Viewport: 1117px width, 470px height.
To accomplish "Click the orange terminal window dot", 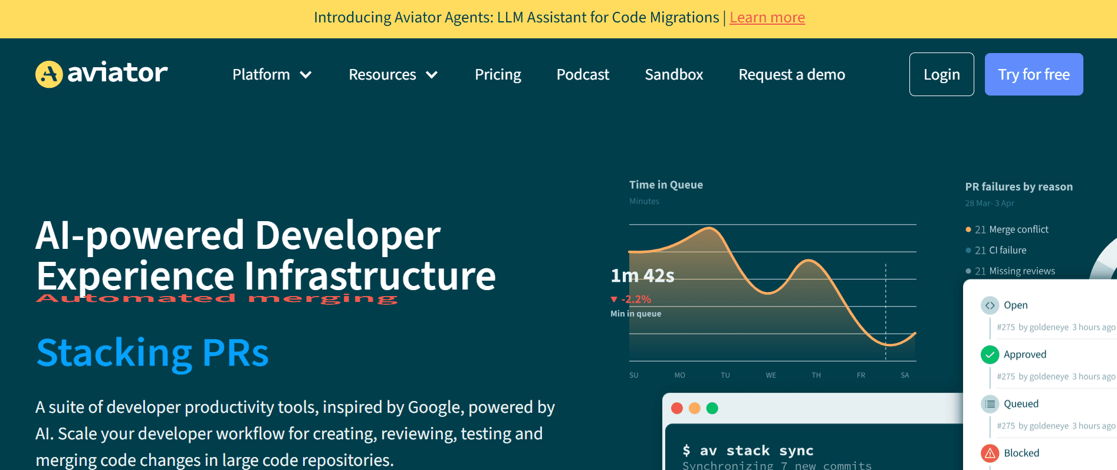I will click(x=695, y=408).
